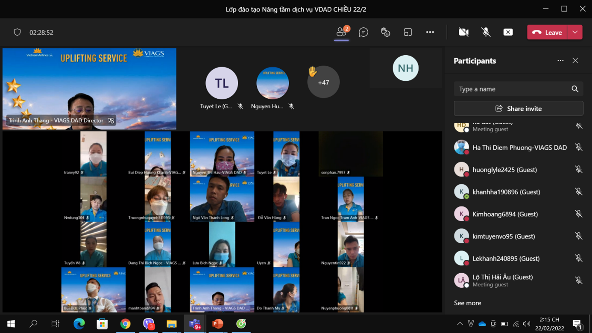Open the volume control in system tray

pyautogui.click(x=527, y=324)
